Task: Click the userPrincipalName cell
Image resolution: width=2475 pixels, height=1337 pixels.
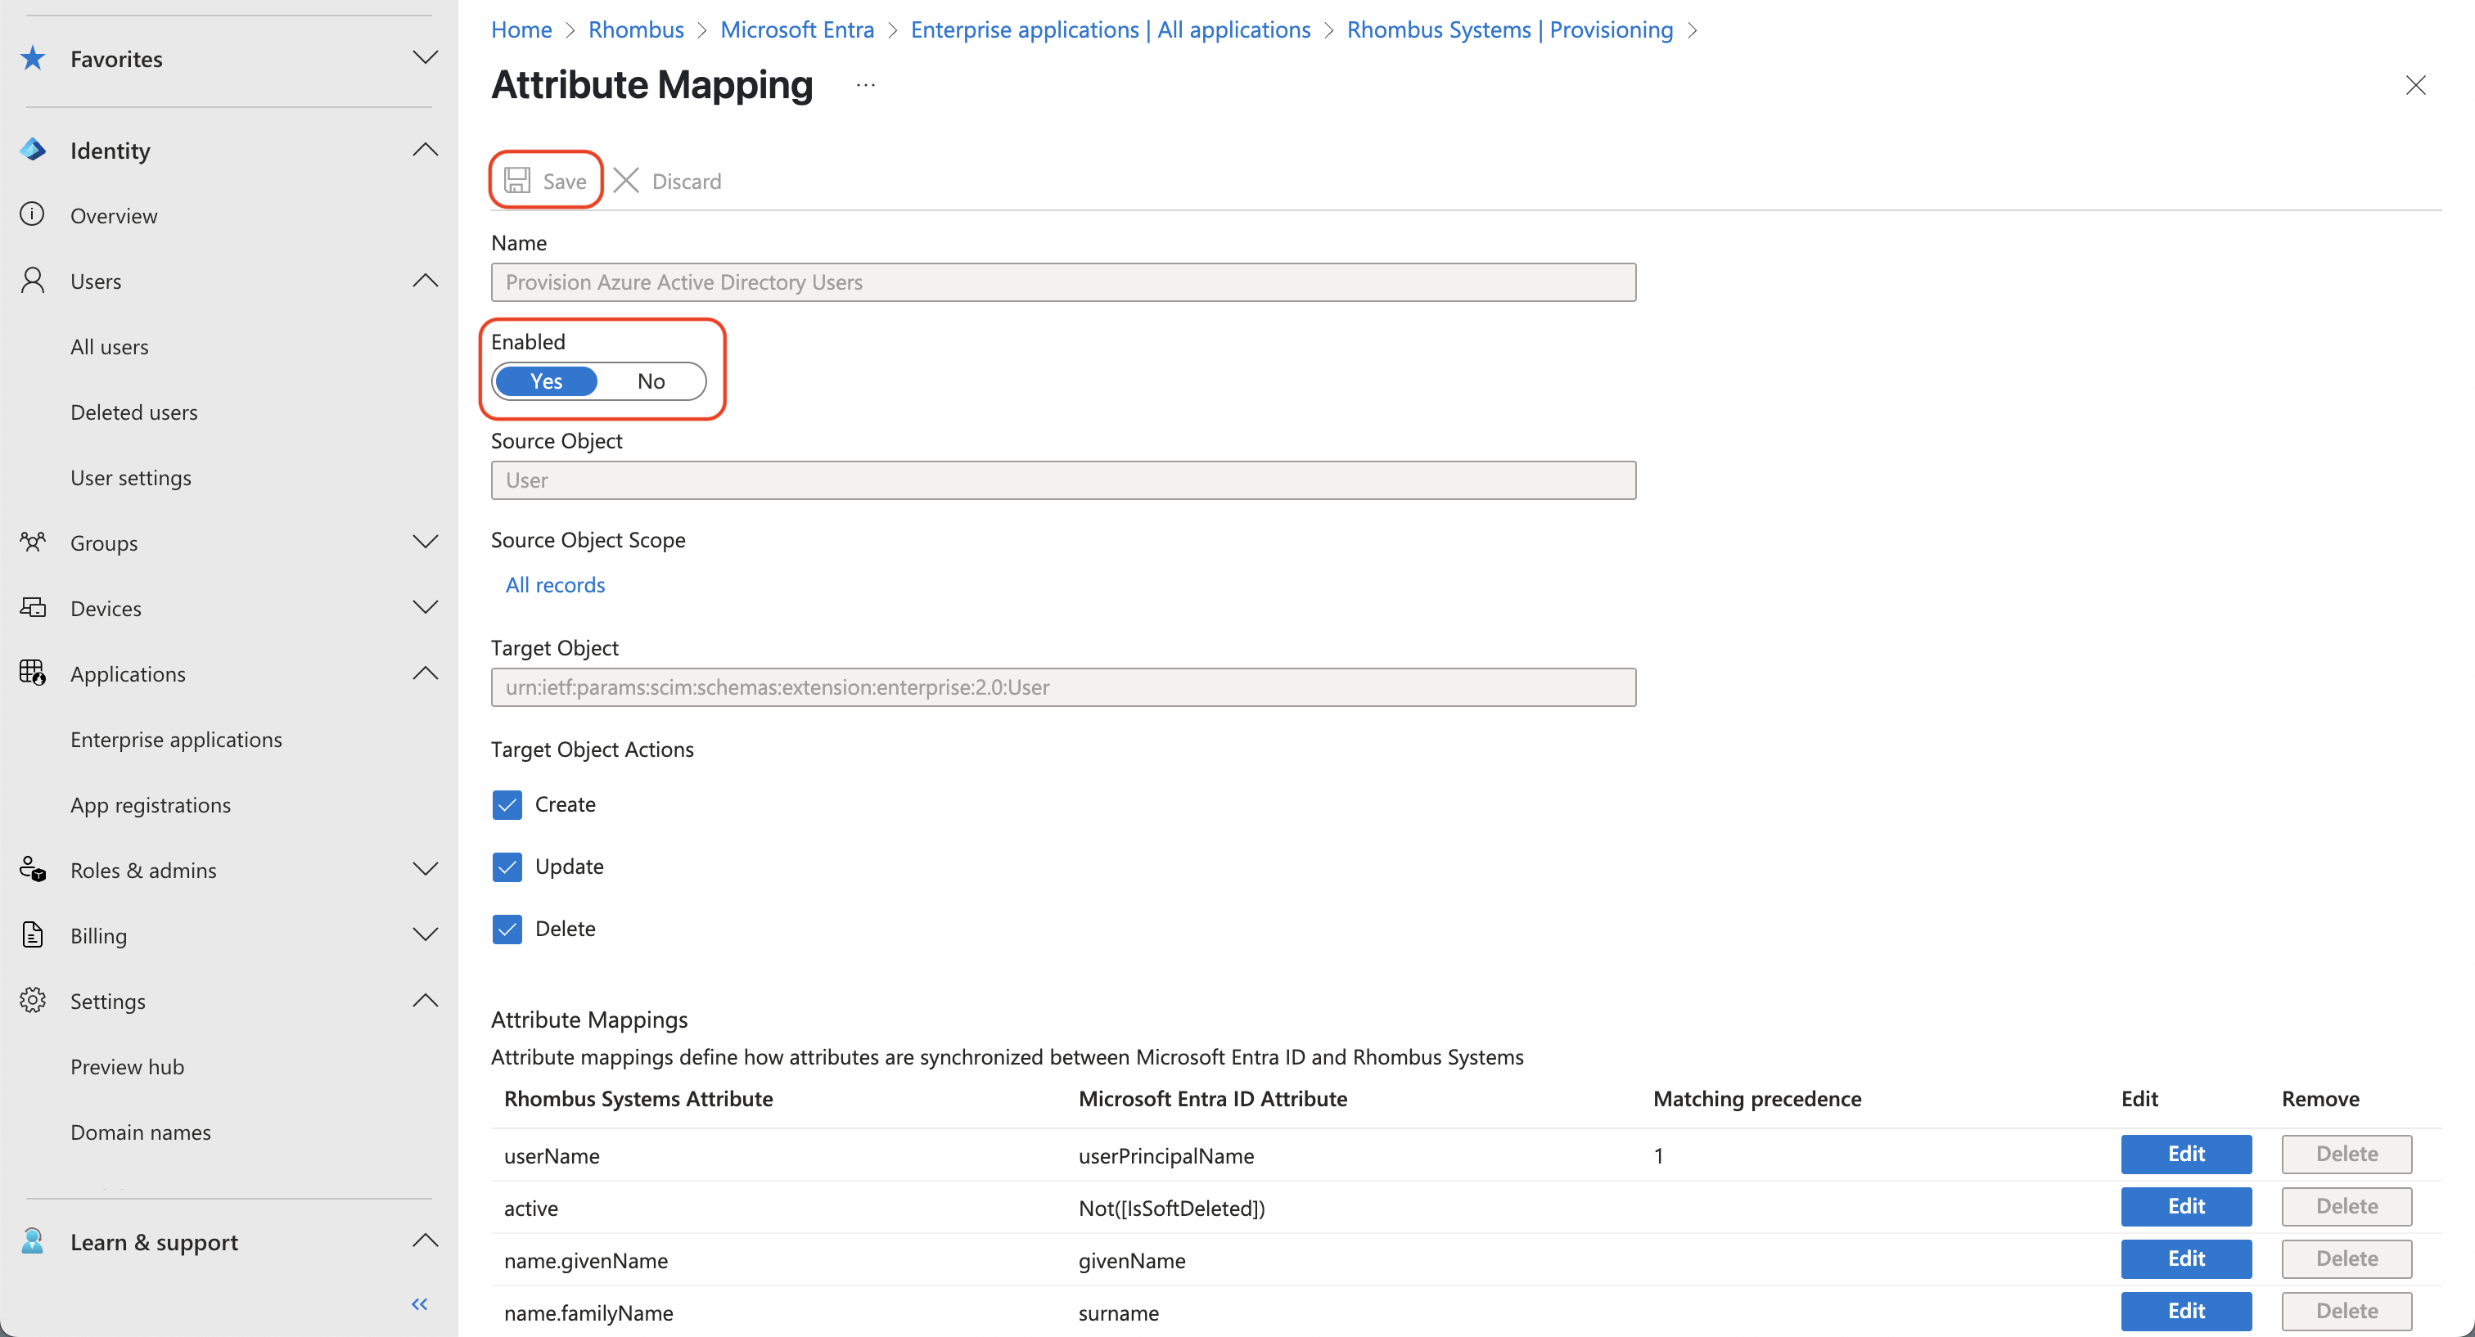Action: [x=1166, y=1155]
